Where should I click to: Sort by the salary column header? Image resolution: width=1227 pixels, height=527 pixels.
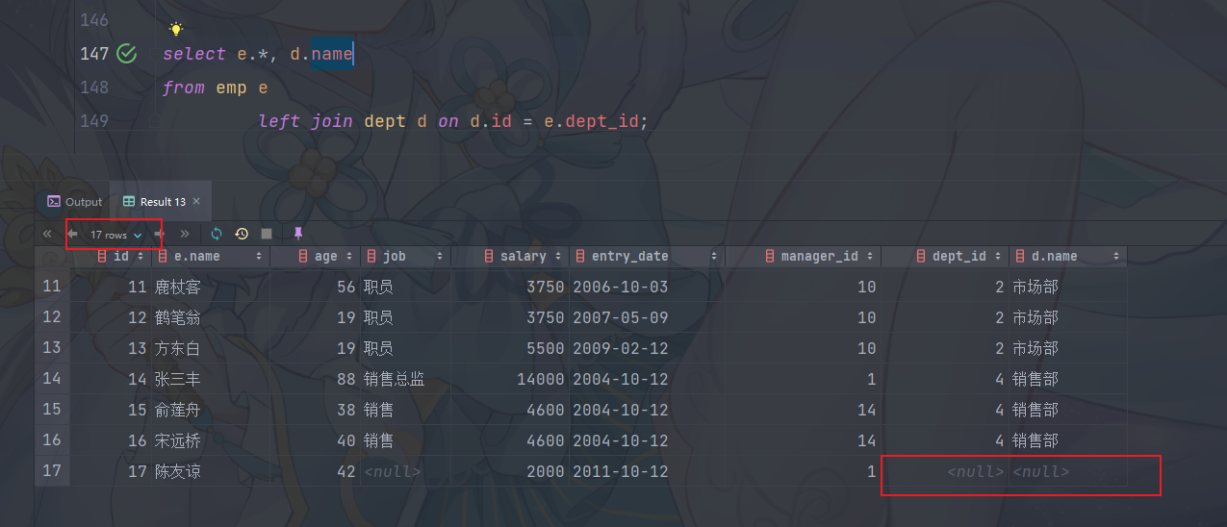(x=509, y=256)
